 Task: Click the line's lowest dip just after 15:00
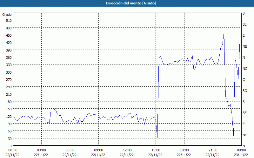157,138
